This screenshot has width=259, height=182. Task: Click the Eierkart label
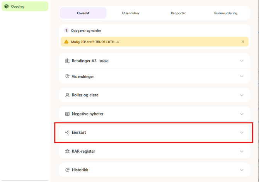(x=79, y=133)
